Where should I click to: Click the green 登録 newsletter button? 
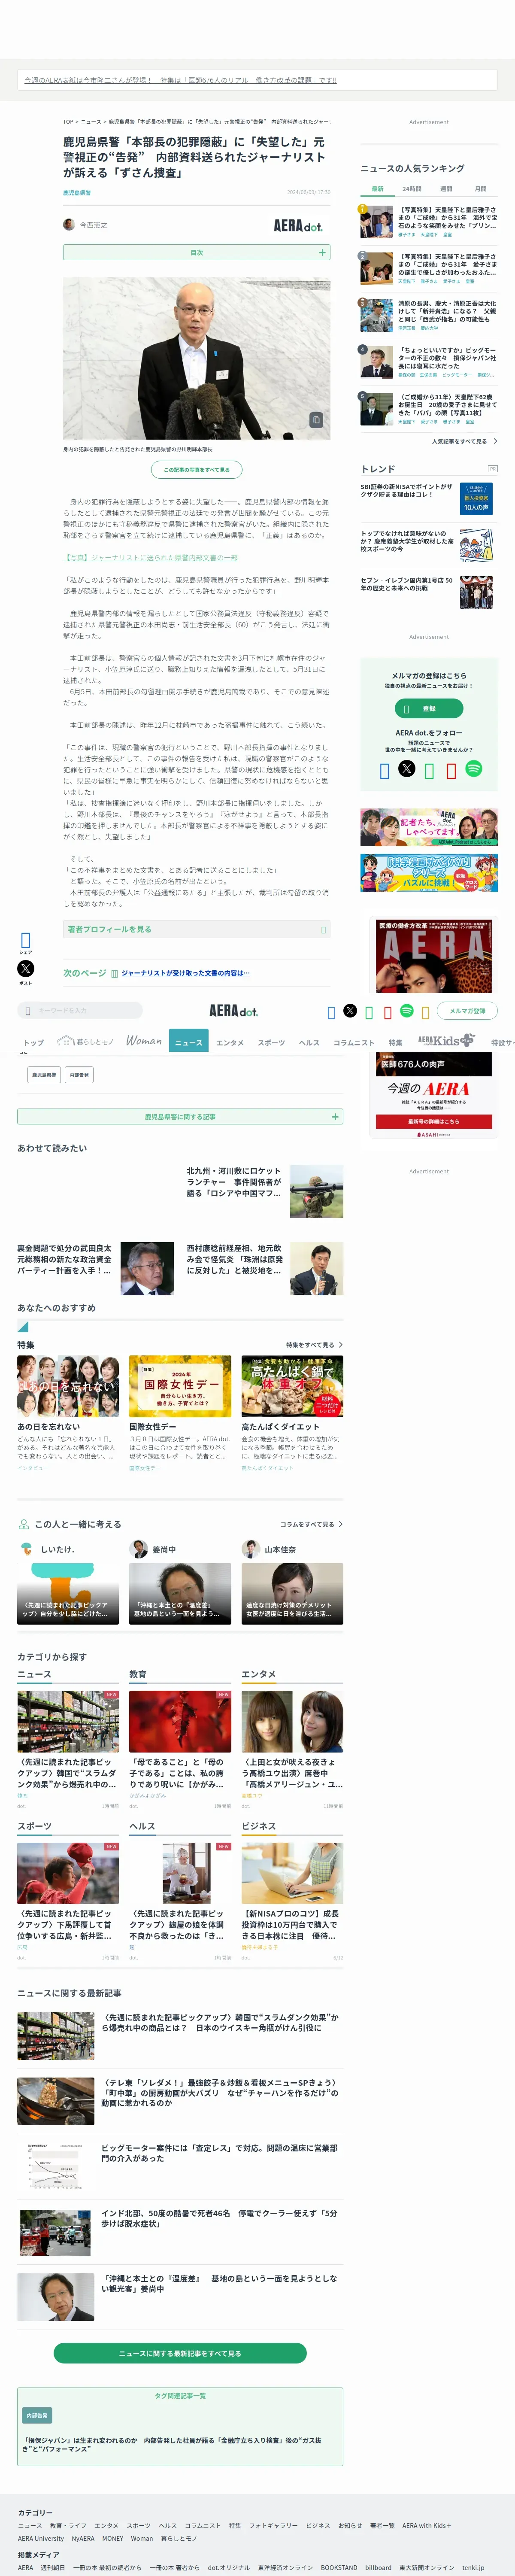(x=429, y=708)
